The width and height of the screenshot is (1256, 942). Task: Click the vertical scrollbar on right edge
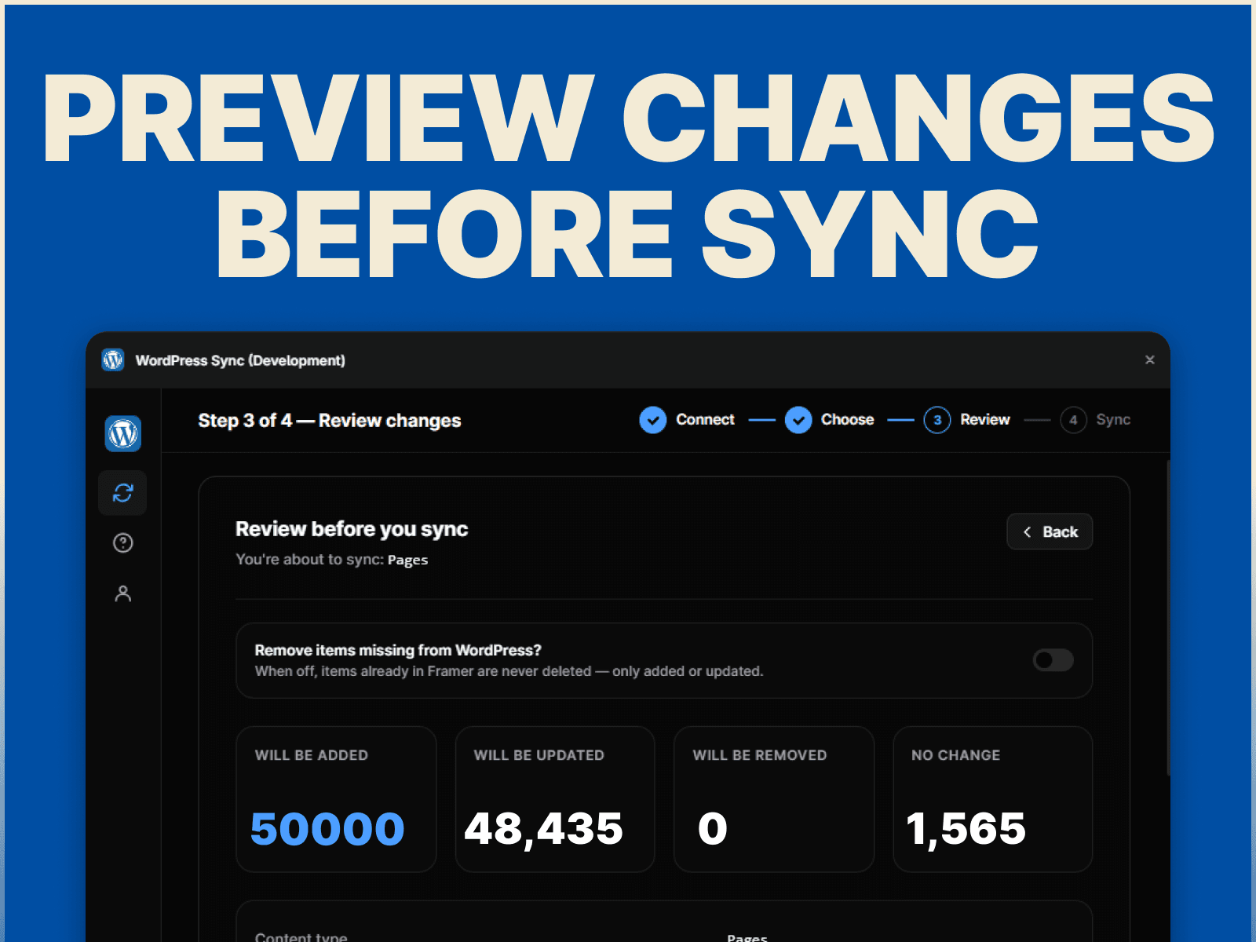(x=1168, y=619)
